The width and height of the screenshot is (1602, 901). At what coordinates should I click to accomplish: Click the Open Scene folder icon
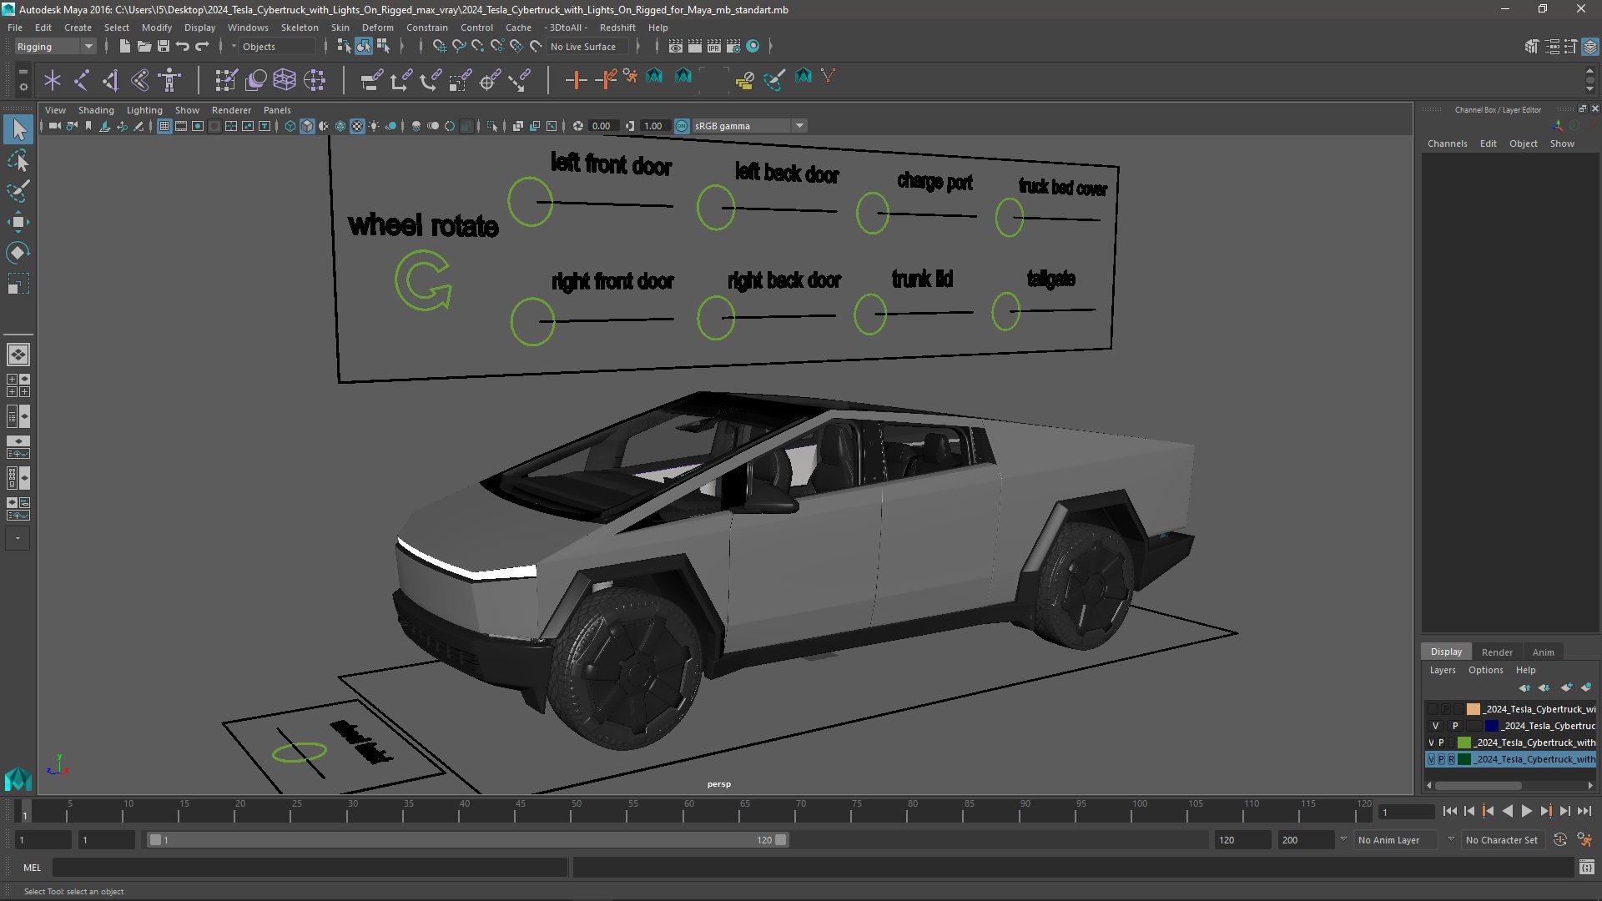coord(144,47)
